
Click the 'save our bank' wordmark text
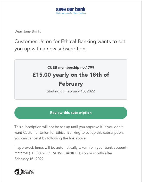[x=71, y=9]
